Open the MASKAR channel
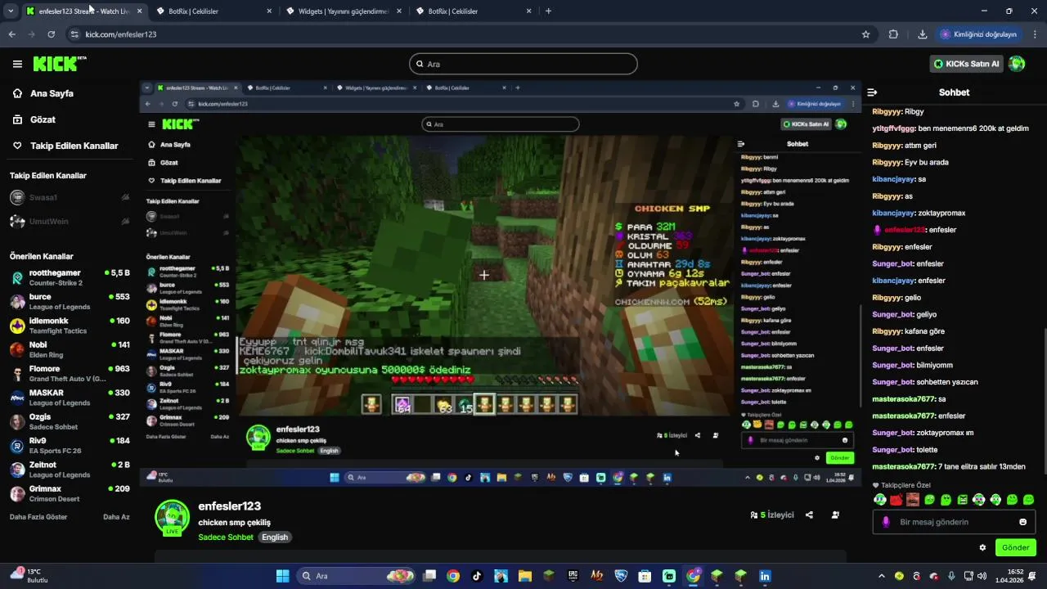 click(x=70, y=398)
